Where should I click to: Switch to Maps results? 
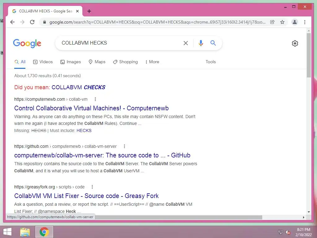(x=97, y=62)
